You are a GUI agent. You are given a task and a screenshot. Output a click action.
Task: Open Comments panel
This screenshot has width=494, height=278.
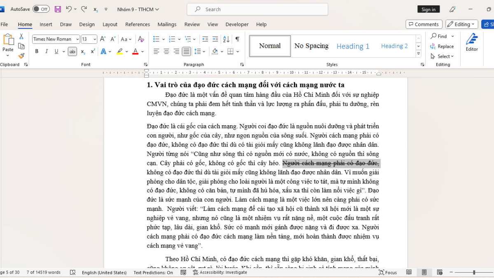point(424,24)
